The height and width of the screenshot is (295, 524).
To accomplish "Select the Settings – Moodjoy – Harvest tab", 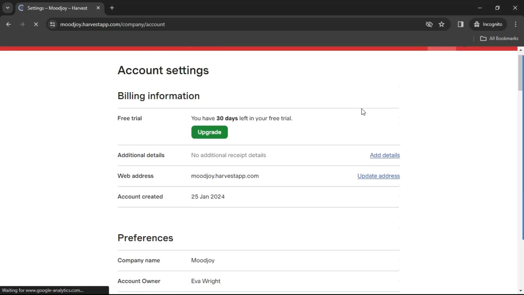I will (59, 8).
